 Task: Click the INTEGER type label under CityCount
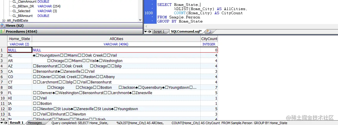pos(209,44)
